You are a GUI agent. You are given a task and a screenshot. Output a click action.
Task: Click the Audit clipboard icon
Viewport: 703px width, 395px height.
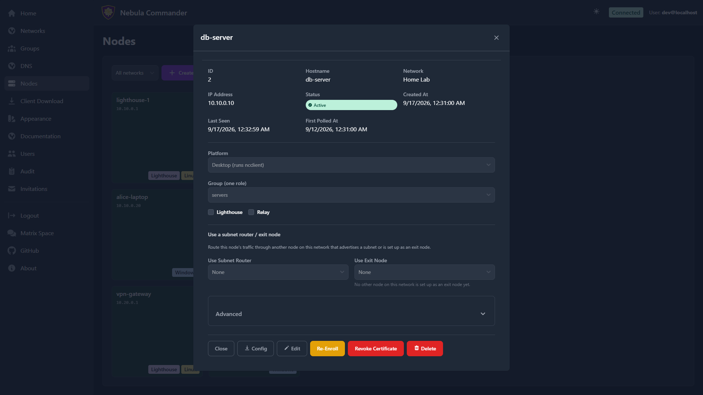tap(12, 171)
